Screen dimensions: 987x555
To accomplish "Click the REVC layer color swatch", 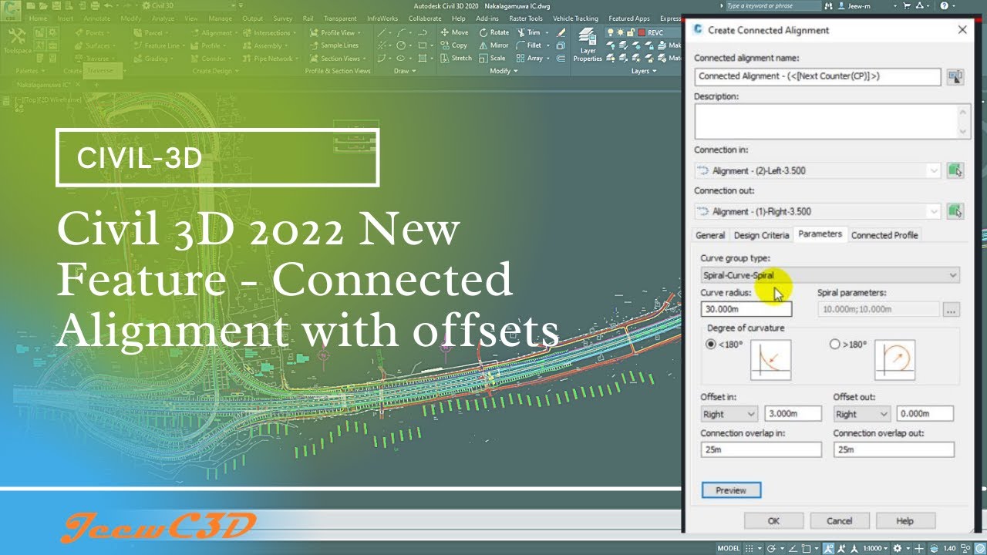I will (x=642, y=32).
